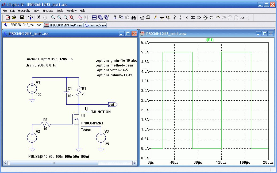
Task: Click the Cut scissors icon
Action: (115, 17)
